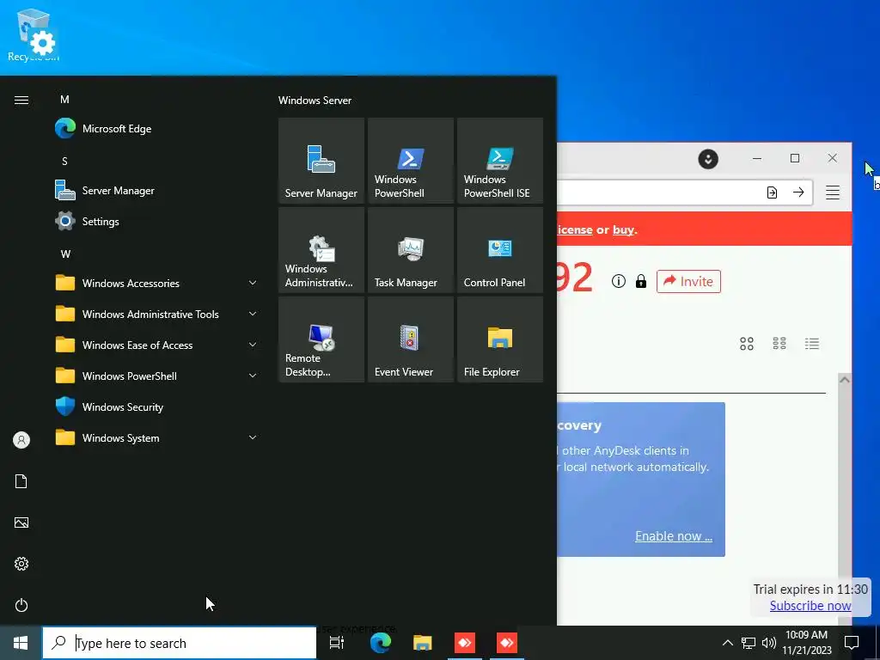Screen dimensions: 880x660
Task: Open Recycle Bin on desktop
Action: click(x=34, y=34)
